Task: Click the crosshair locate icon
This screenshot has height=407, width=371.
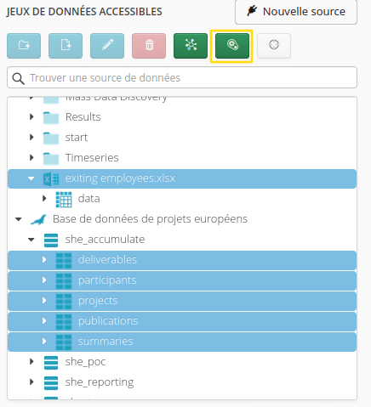Action: point(274,46)
